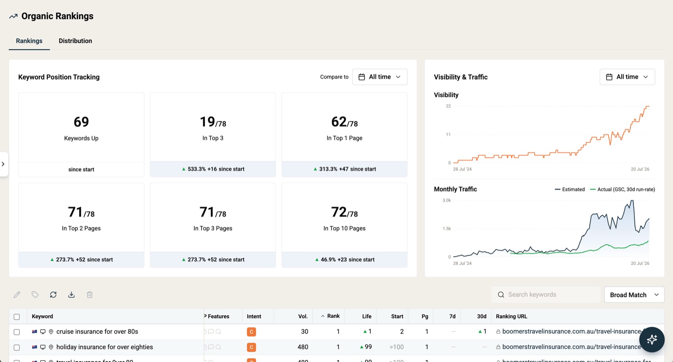Image resolution: width=673 pixels, height=362 pixels.
Task: Click Australia flag in cruise insurance row
Action: coord(34,332)
